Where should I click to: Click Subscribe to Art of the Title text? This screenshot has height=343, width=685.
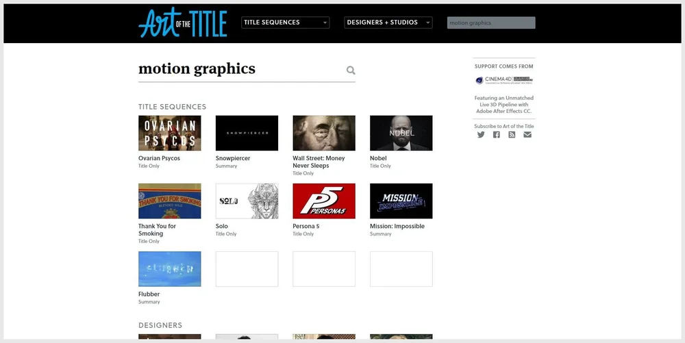[504, 126]
